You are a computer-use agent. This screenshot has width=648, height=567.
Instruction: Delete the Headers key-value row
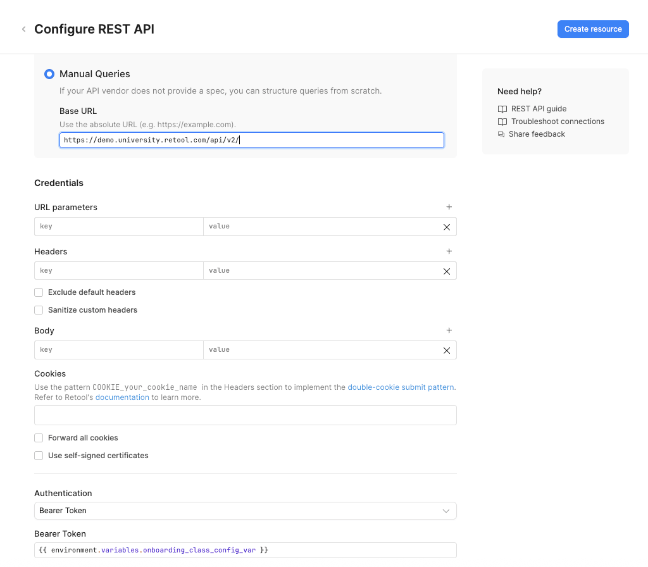click(x=447, y=271)
